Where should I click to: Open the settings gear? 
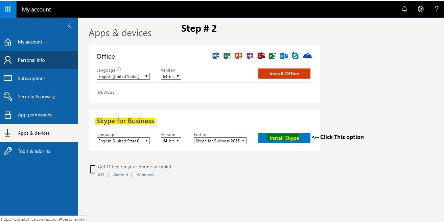(420, 9)
